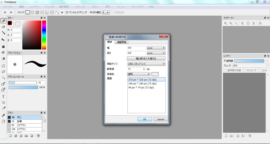Click the 幅 input field with 370
Viewport: 270px width, 144px height.
pos(136,48)
